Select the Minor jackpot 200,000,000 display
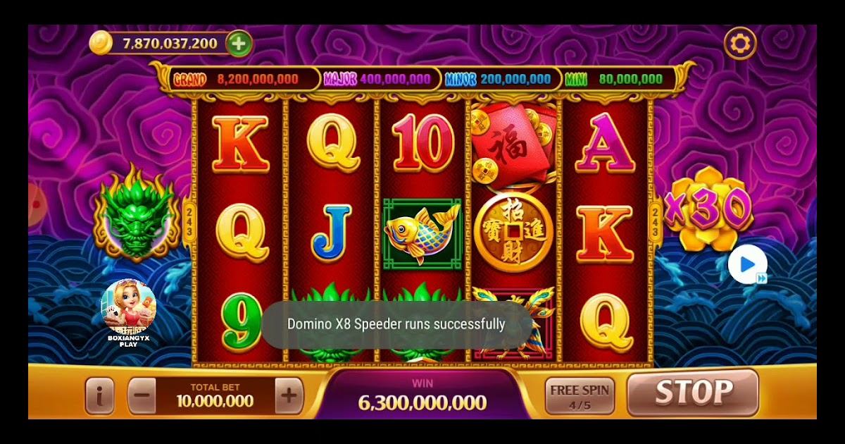Viewport: 845px width, 444px height. pos(498,79)
